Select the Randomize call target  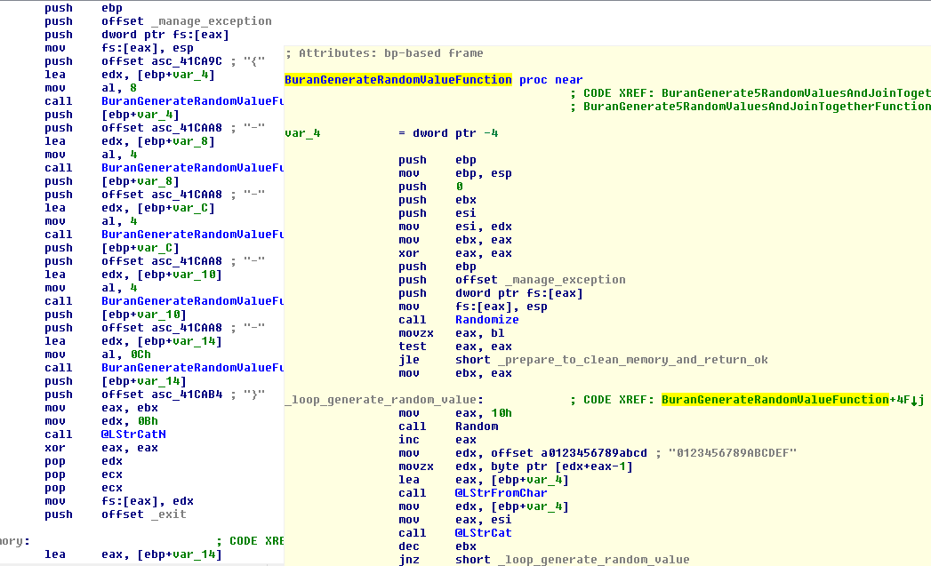coord(486,320)
